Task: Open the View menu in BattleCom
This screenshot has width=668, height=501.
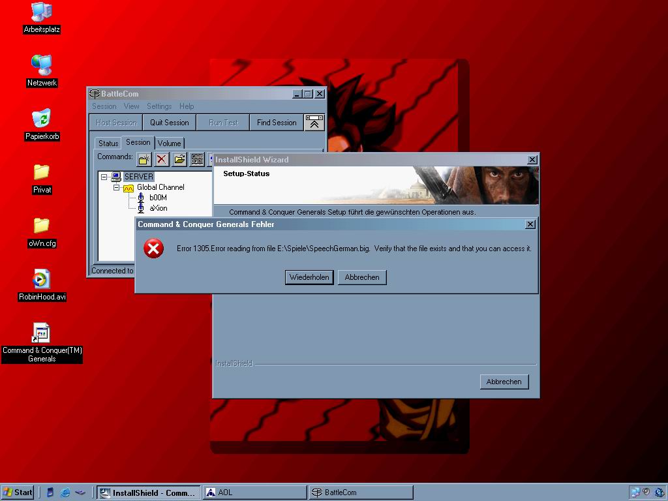Action: coord(131,106)
